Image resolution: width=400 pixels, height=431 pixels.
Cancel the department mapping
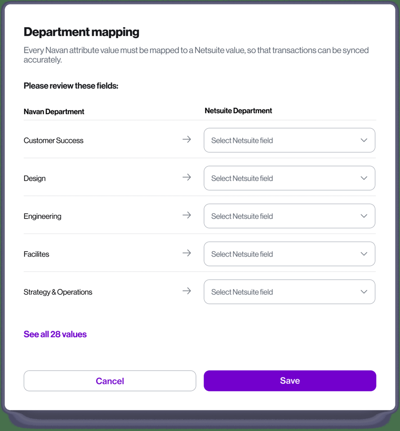[110, 381]
